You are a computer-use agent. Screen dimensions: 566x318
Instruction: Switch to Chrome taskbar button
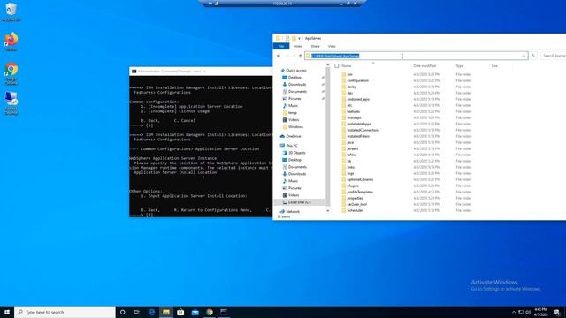[x=210, y=312]
